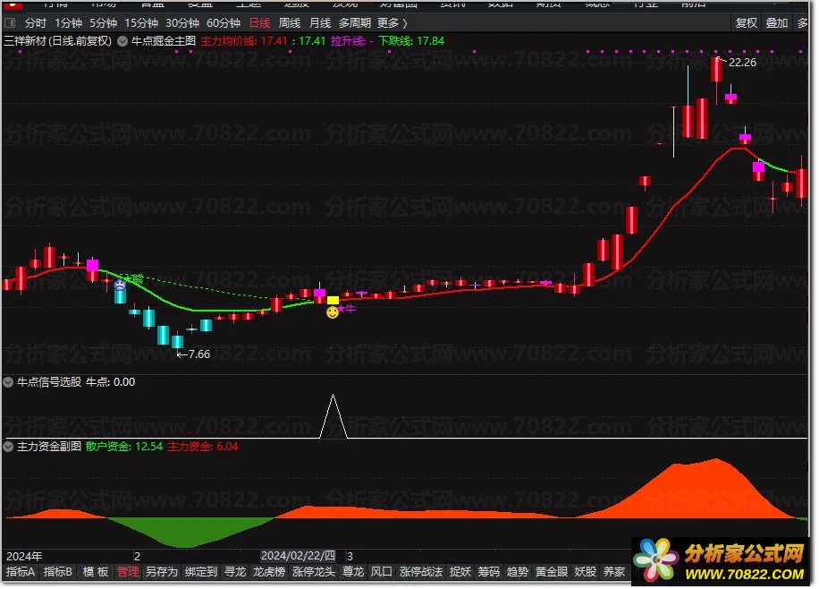This screenshot has width=819, height=589.
Task: Select the 日线 daily period
Action: pyautogui.click(x=259, y=23)
